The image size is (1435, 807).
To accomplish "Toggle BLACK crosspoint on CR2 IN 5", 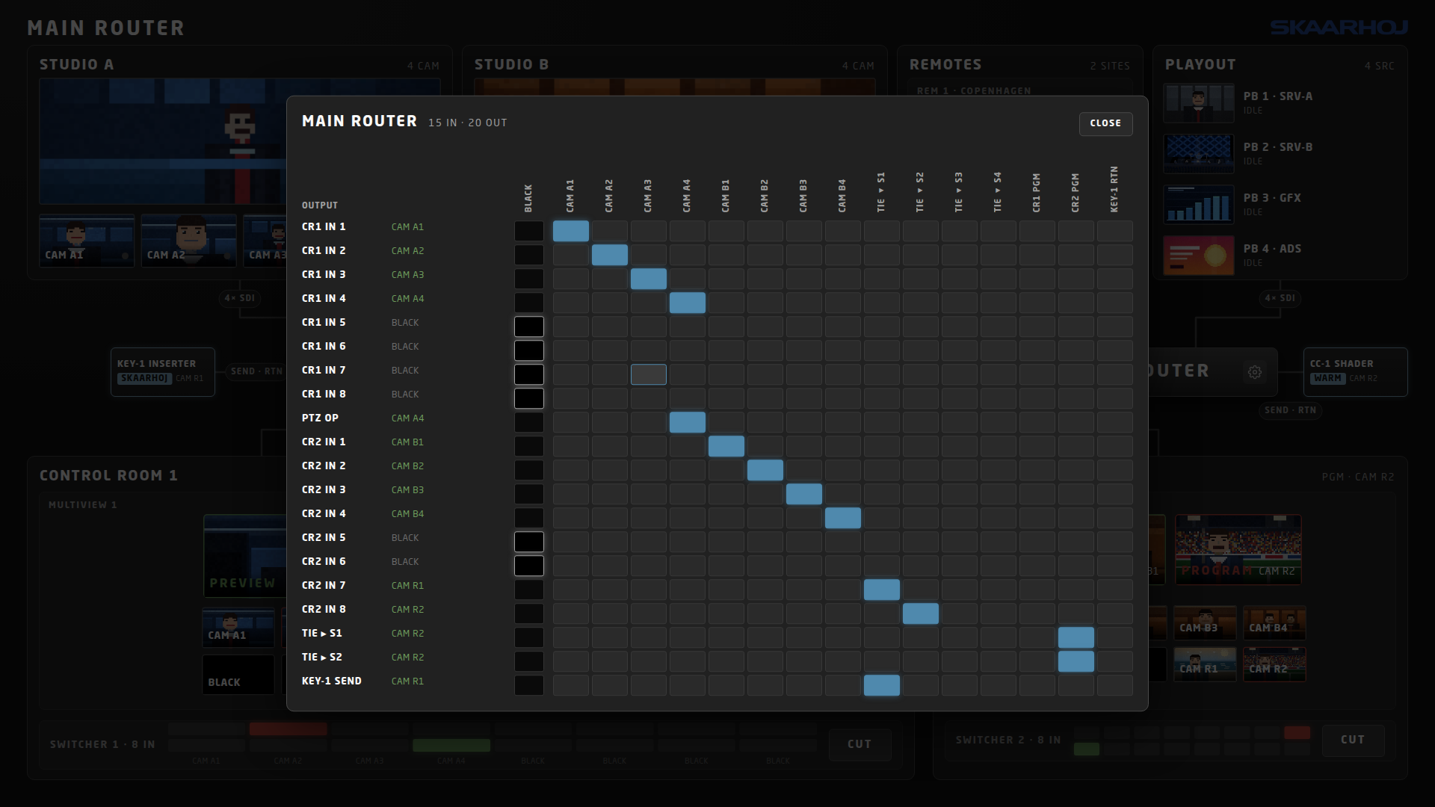I will (529, 542).
